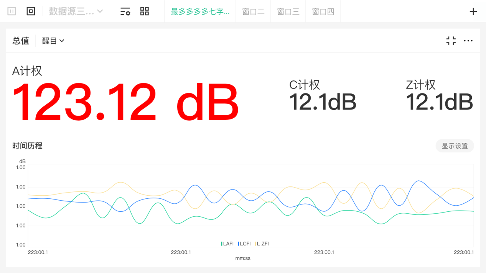Toggle the LAFI series in the legend

pos(227,244)
